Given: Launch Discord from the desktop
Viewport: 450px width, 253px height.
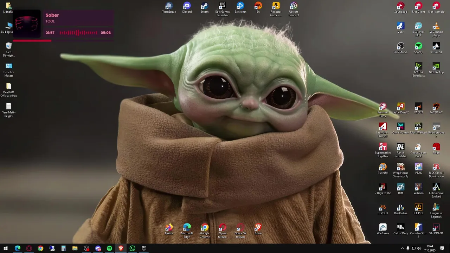Looking at the screenshot, I should pyautogui.click(x=187, y=8).
